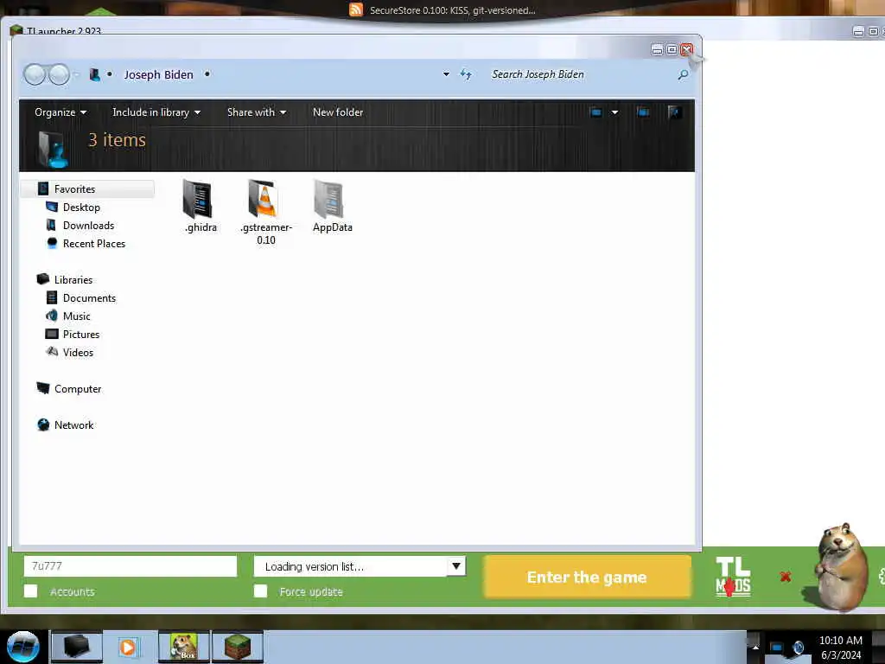The height and width of the screenshot is (664, 885).
Task: Open Videos library
Action: click(x=78, y=353)
